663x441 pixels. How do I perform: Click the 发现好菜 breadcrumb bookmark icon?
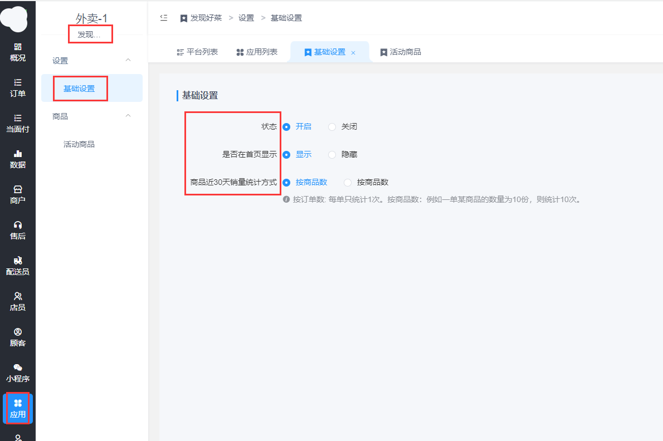[183, 18]
